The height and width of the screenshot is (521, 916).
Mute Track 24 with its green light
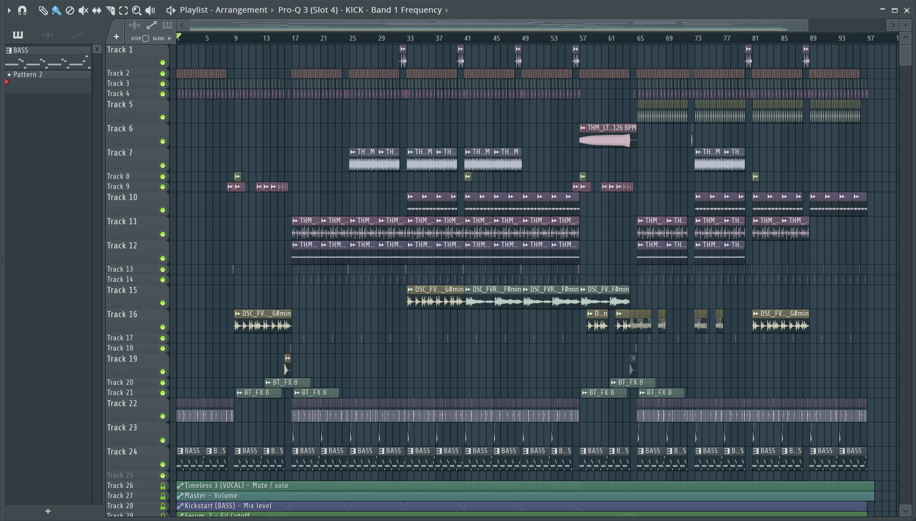163,464
